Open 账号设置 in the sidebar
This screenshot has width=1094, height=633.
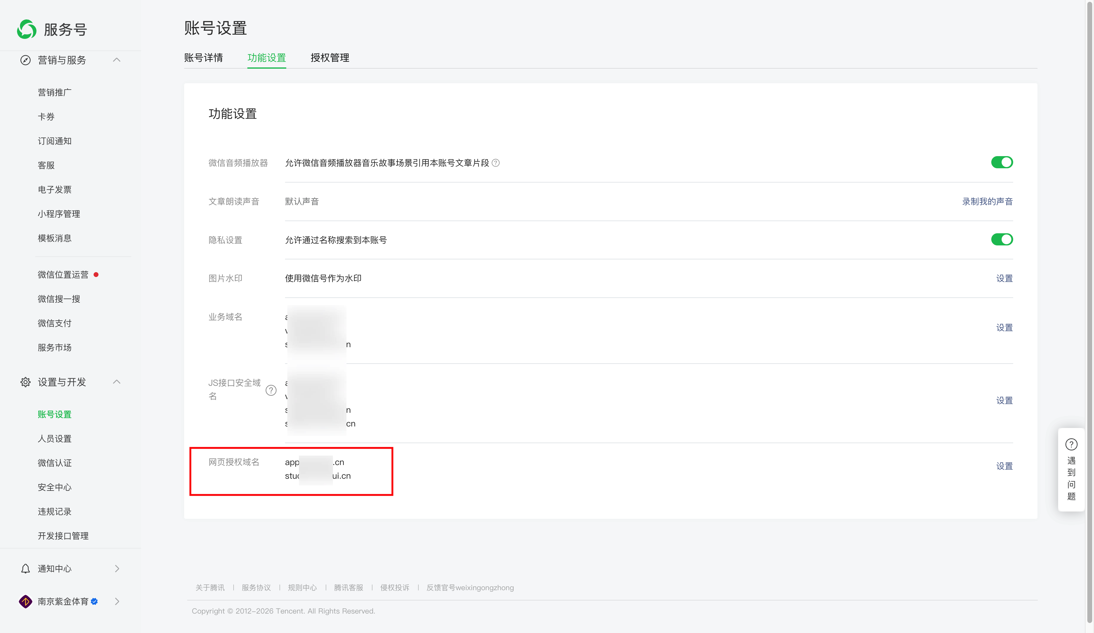[x=55, y=414]
